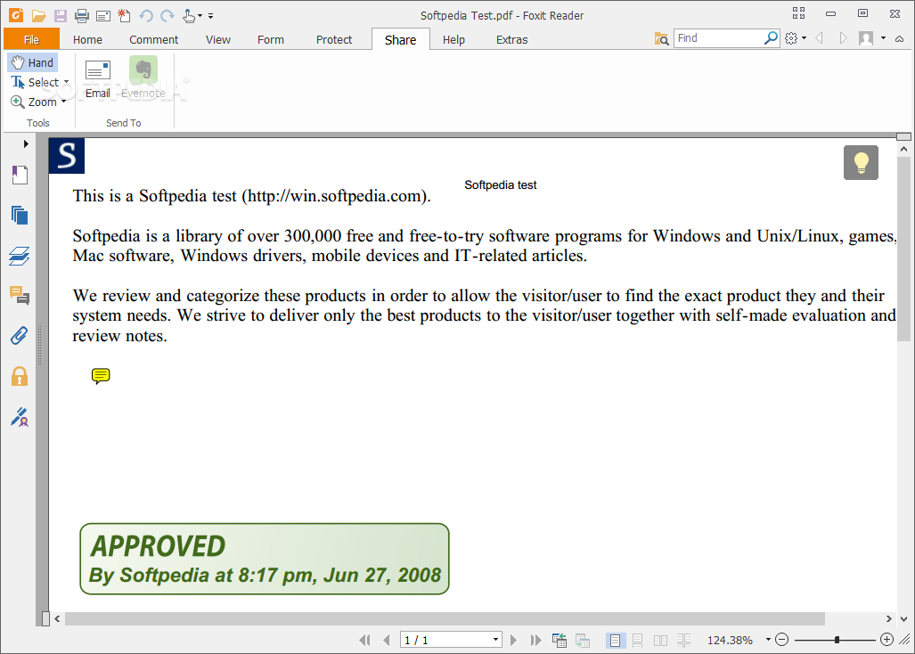
Task: Save the document with the floppy icon
Action: click(x=60, y=16)
